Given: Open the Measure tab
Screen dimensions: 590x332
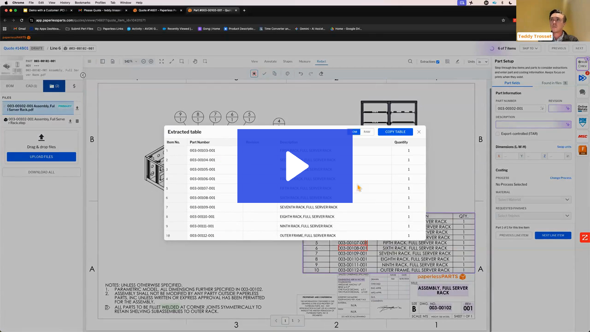Looking at the screenshot, I should tap(304, 61).
